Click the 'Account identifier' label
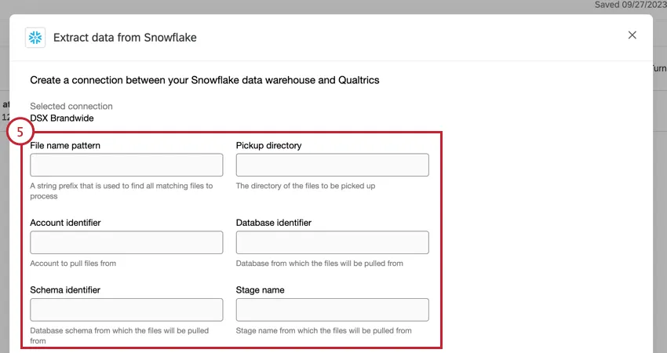The height and width of the screenshot is (353, 667). point(65,223)
